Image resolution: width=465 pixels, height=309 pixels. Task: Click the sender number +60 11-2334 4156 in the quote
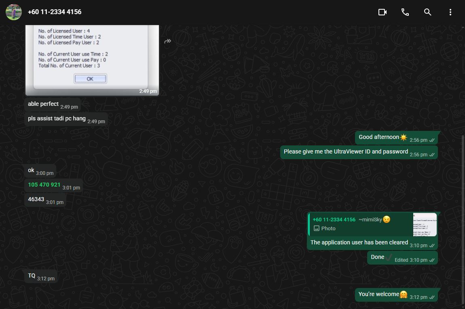(334, 219)
